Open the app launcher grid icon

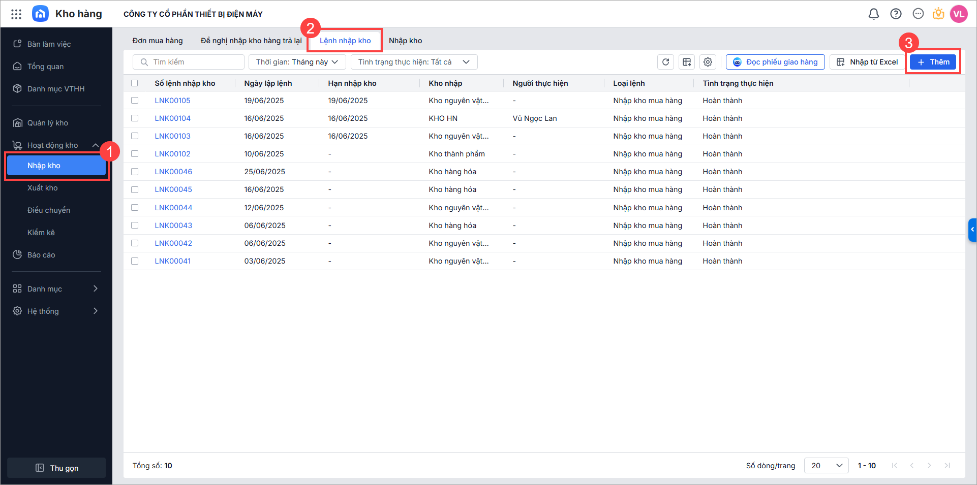click(16, 14)
